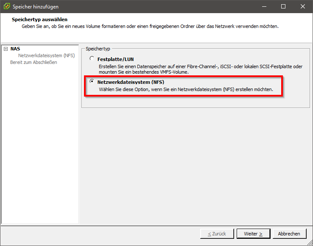Maximize the Speicher hinzufügen window

283,6
